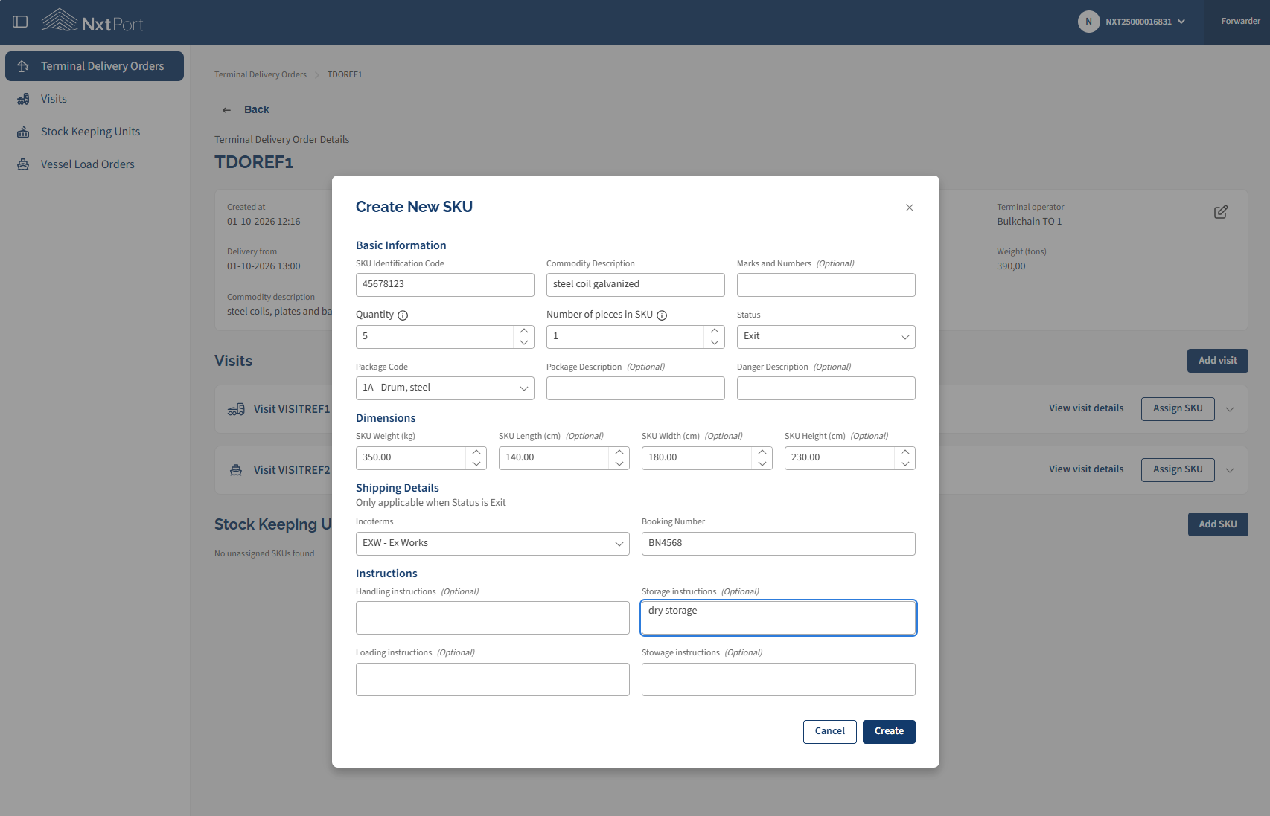Close the Create New SKU dialog
1270x816 pixels.
(909, 208)
